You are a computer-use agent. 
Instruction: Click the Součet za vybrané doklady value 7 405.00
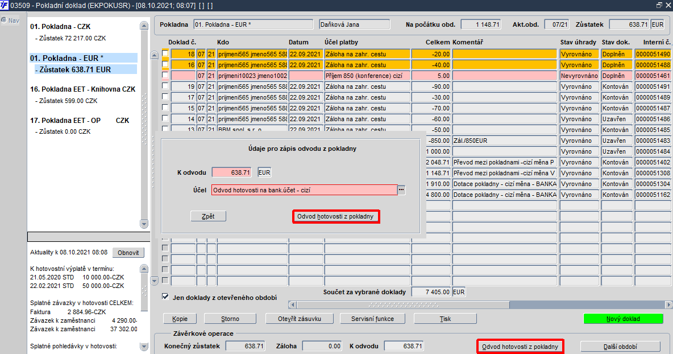431,292
